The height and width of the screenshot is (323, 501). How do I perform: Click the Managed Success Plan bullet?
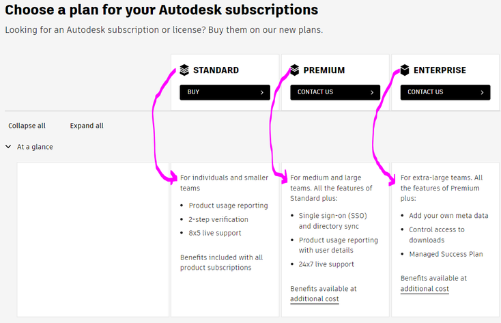tap(446, 254)
